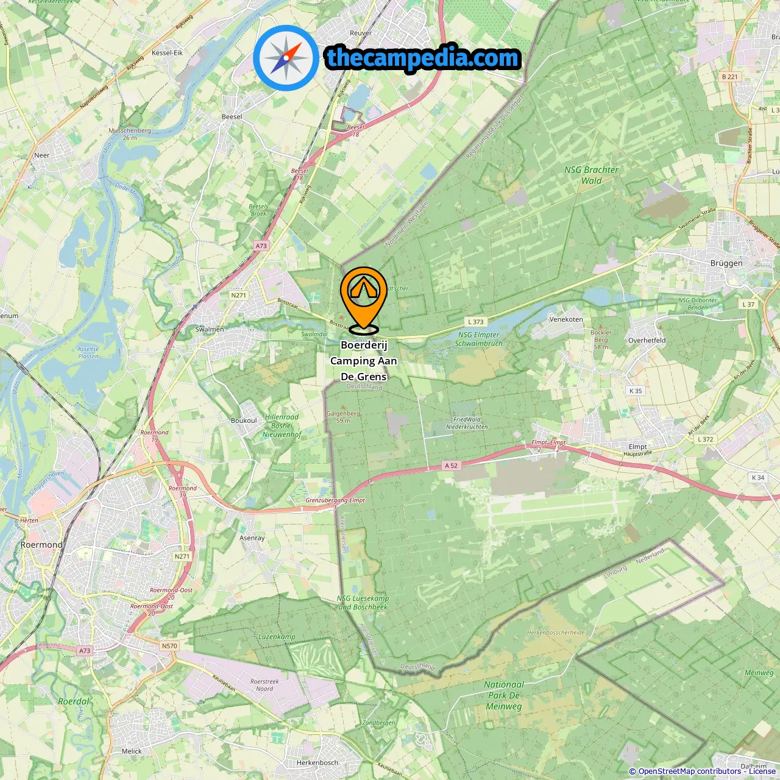Click the orange campsite tent marker pin
Viewport: 780px width, 780px height.
click(x=364, y=300)
